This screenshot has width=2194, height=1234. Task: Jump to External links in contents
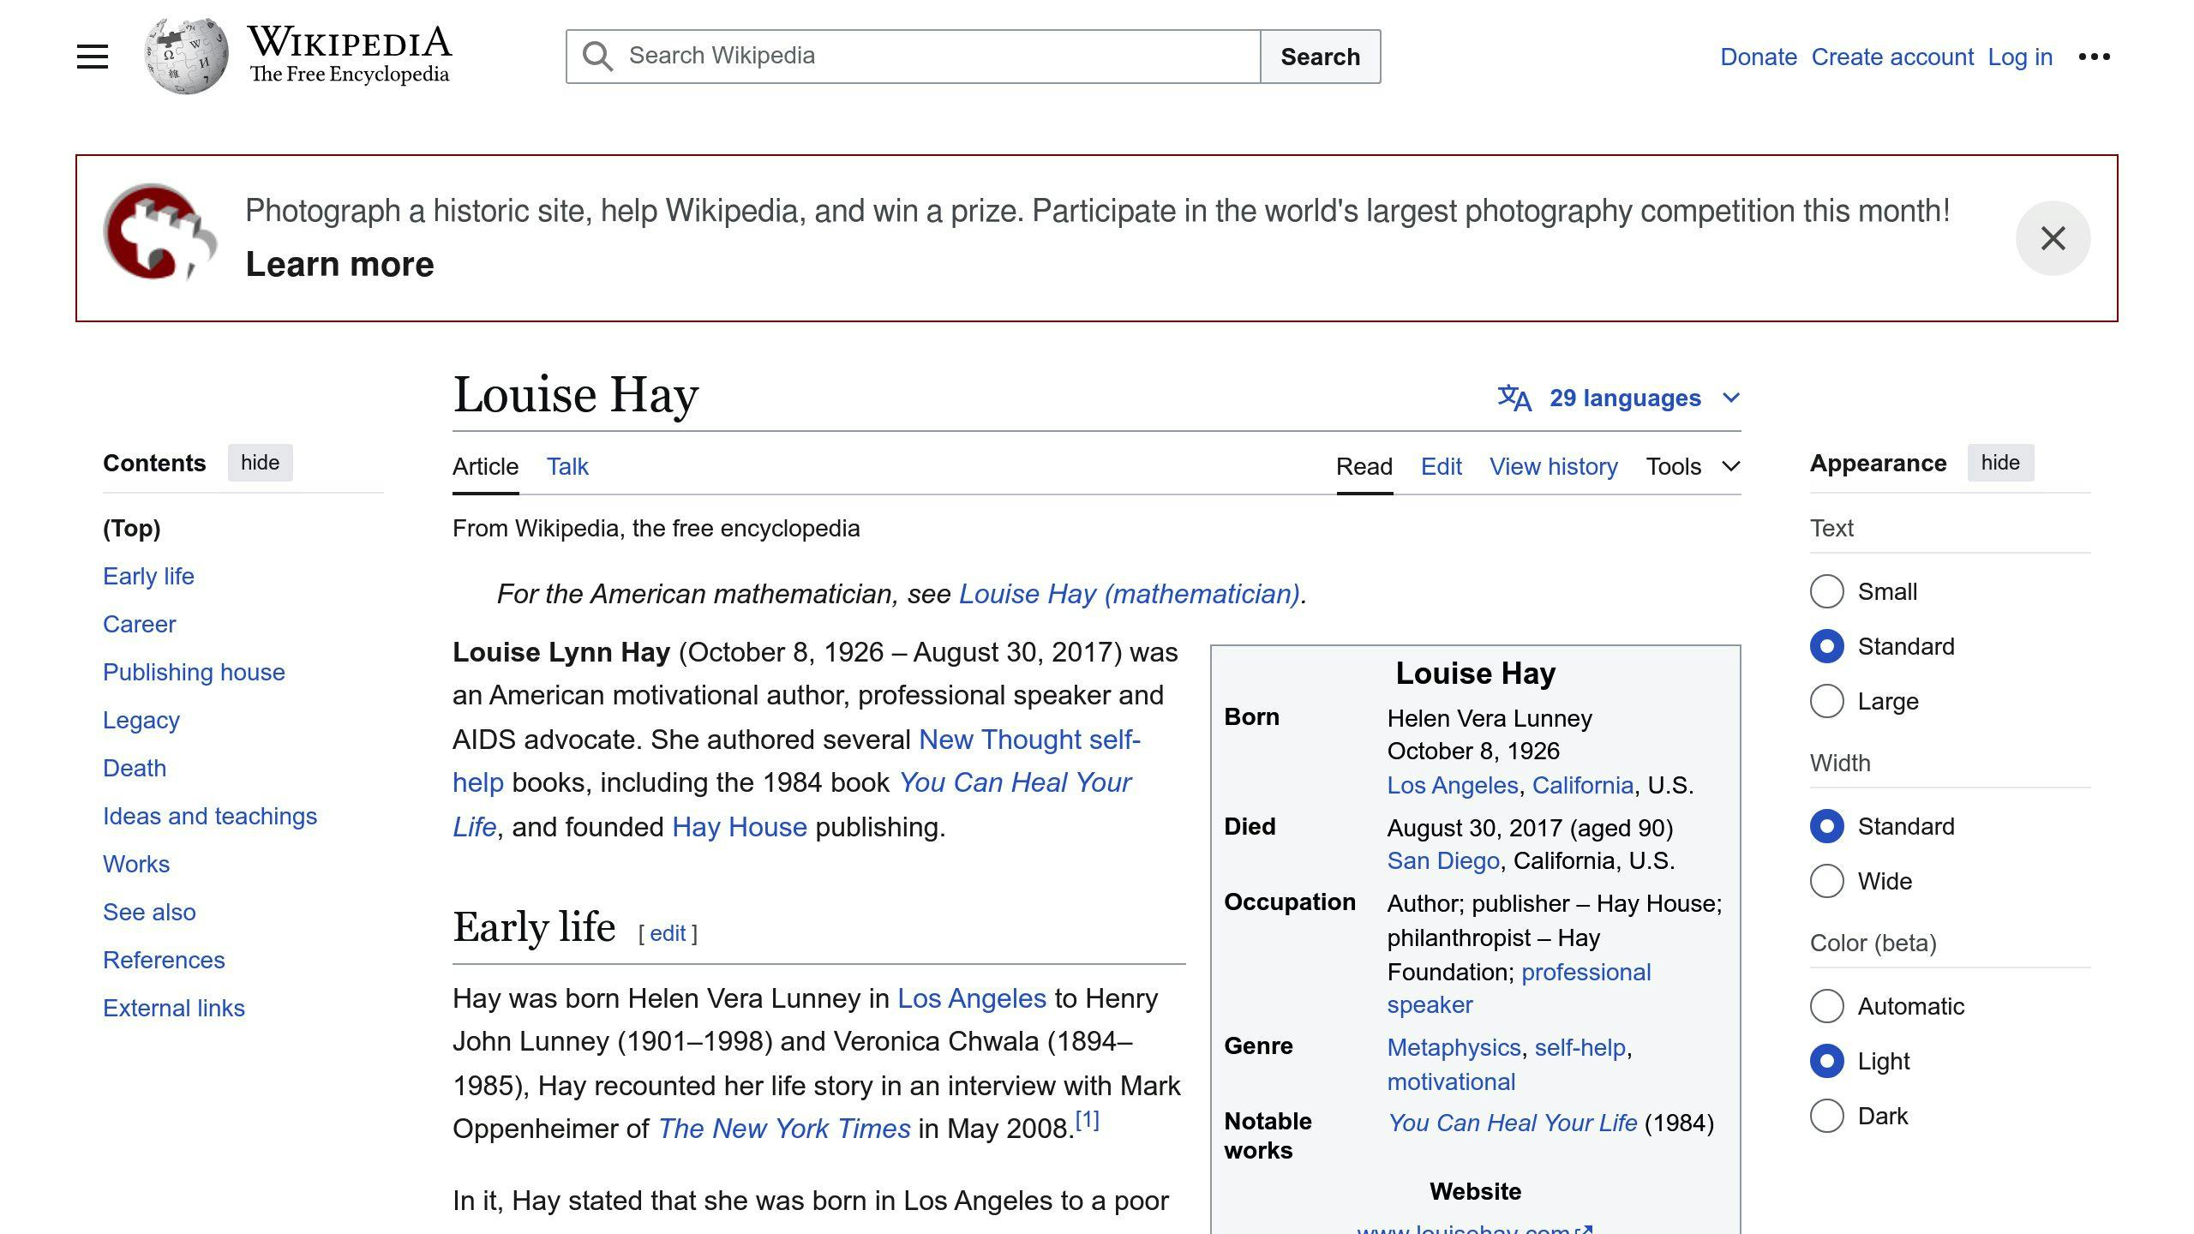tap(174, 1008)
